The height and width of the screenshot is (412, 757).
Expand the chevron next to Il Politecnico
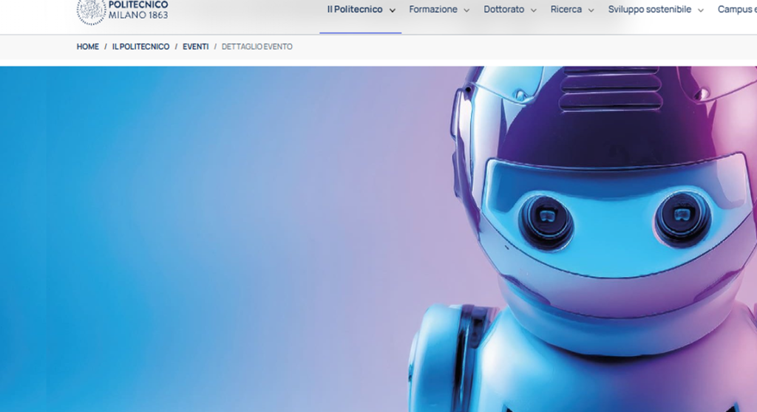tap(393, 10)
